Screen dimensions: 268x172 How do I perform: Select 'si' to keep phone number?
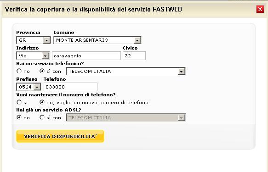point(19,102)
